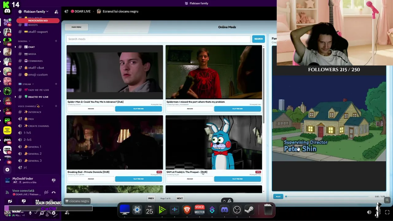Open system settings gear in the dock
The image size is (393, 221).
137,210
